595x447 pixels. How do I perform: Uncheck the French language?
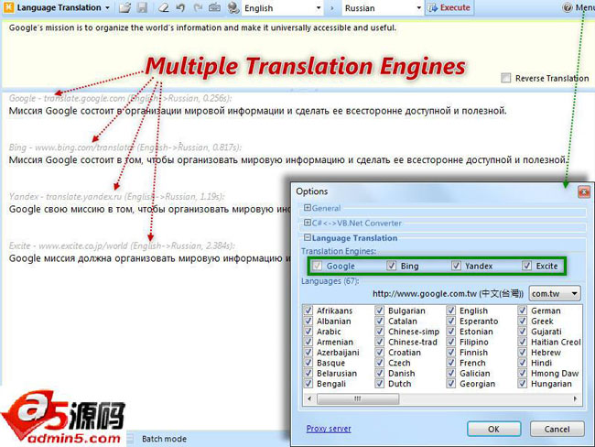point(450,363)
